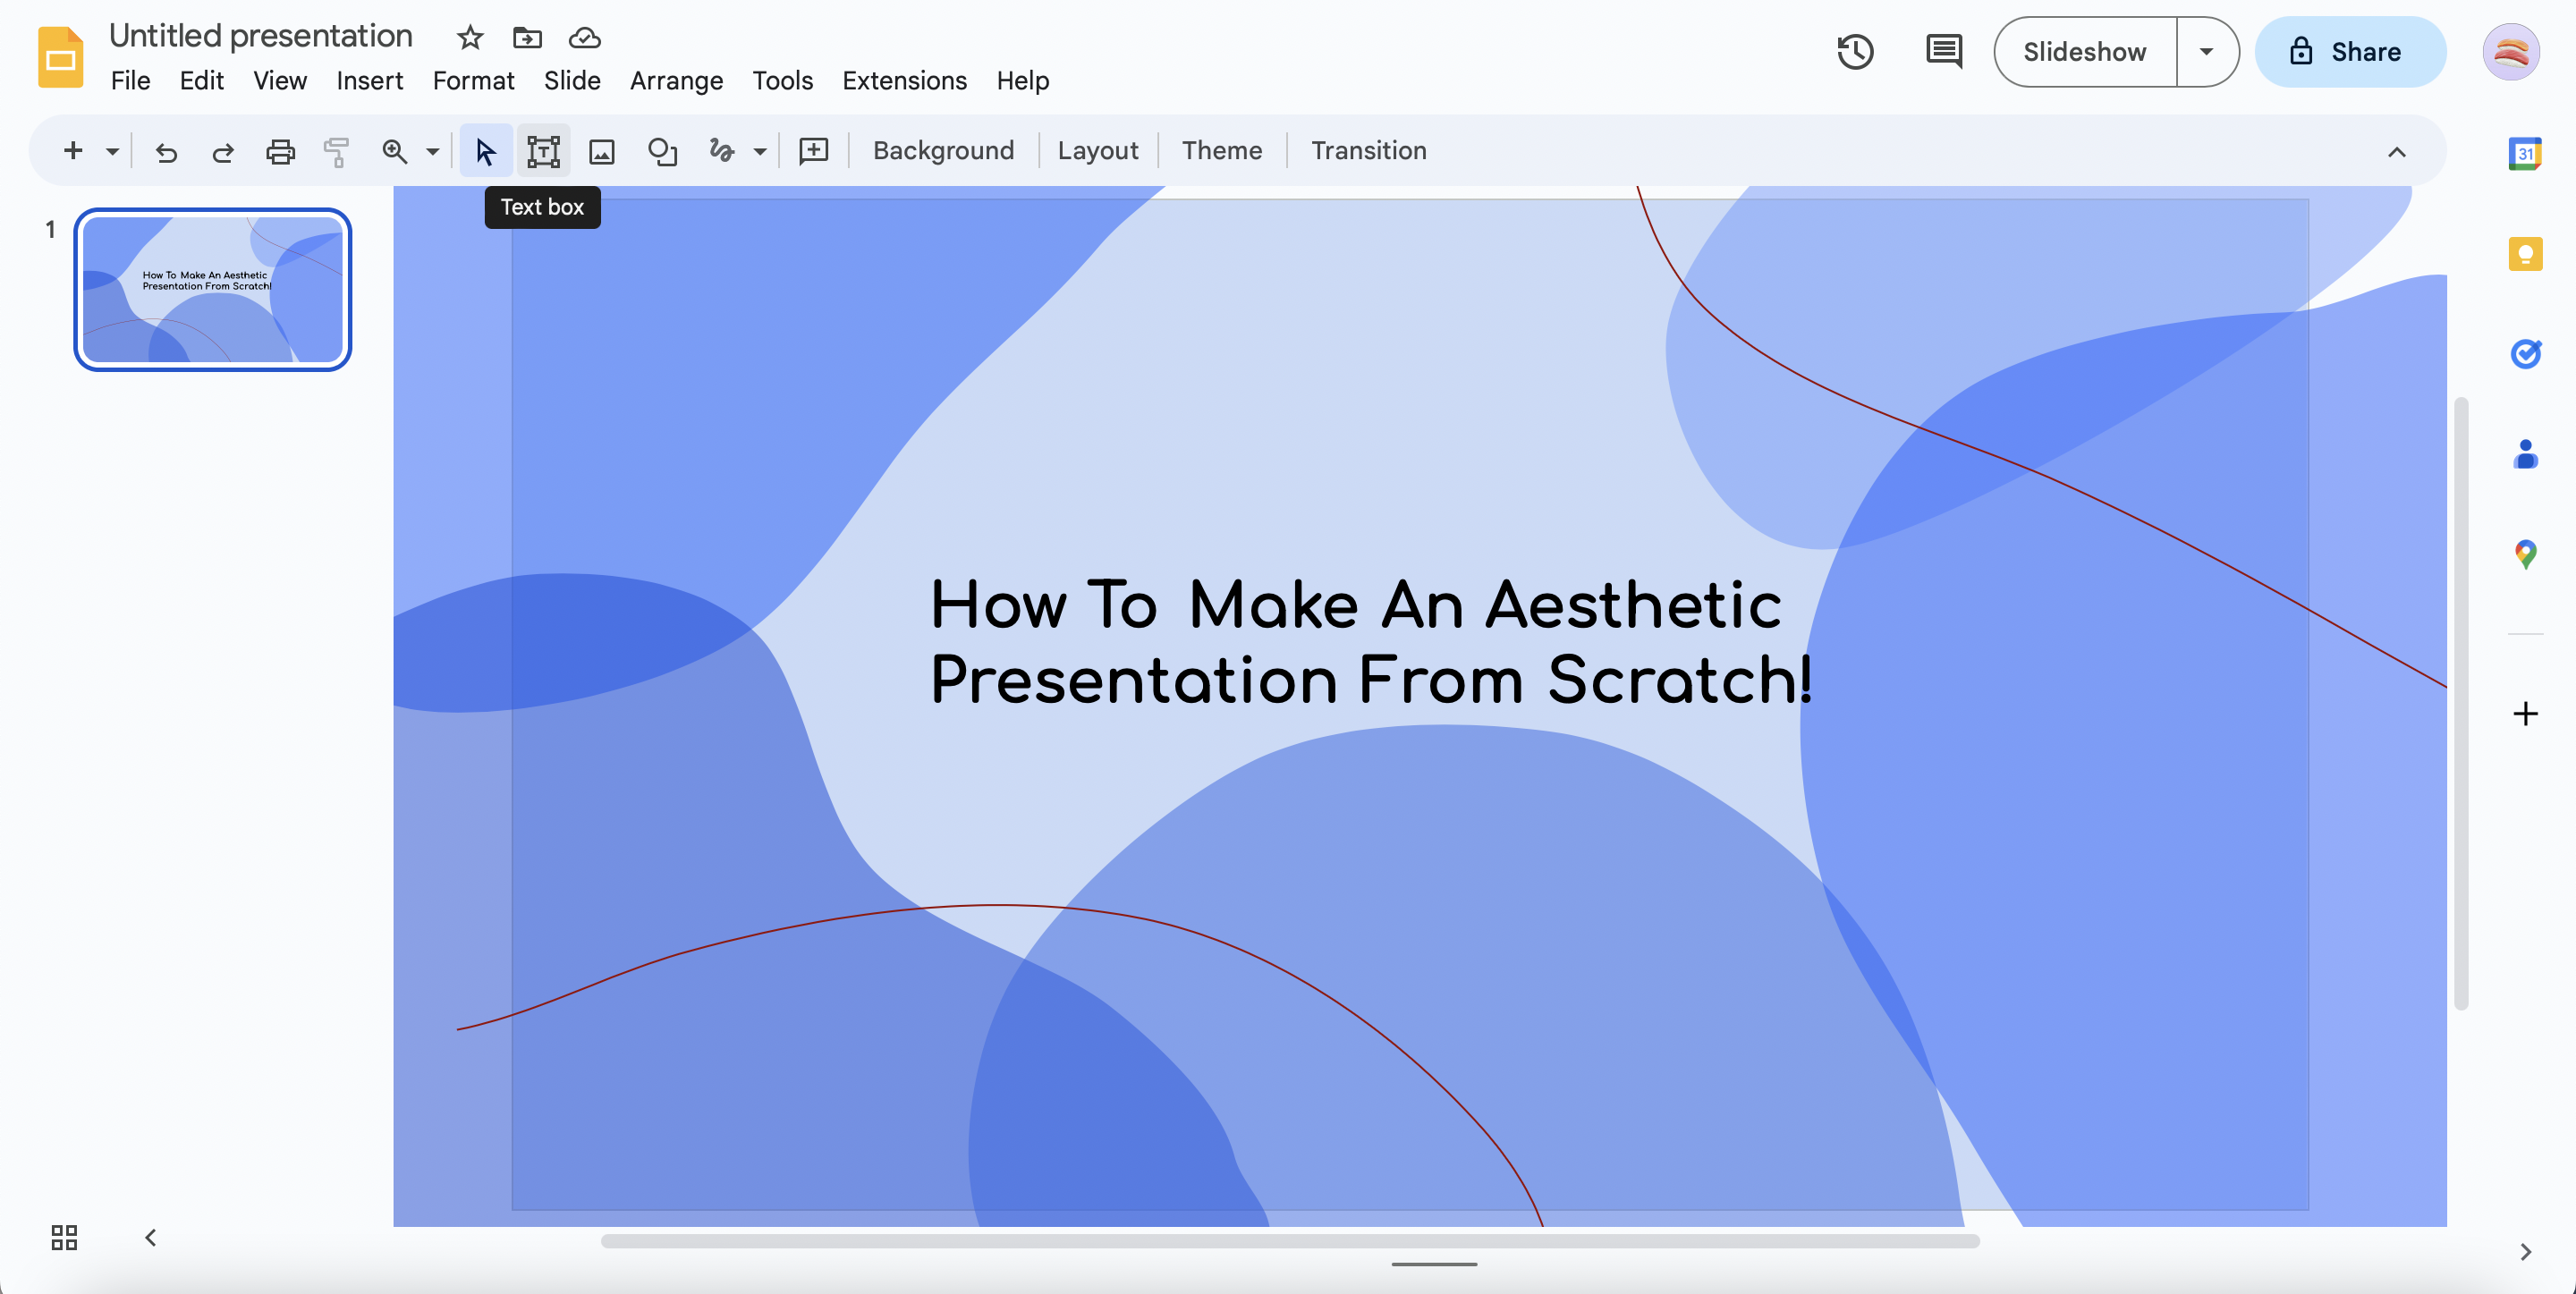The width and height of the screenshot is (2576, 1294).
Task: Switch to grid view
Action: point(64,1238)
